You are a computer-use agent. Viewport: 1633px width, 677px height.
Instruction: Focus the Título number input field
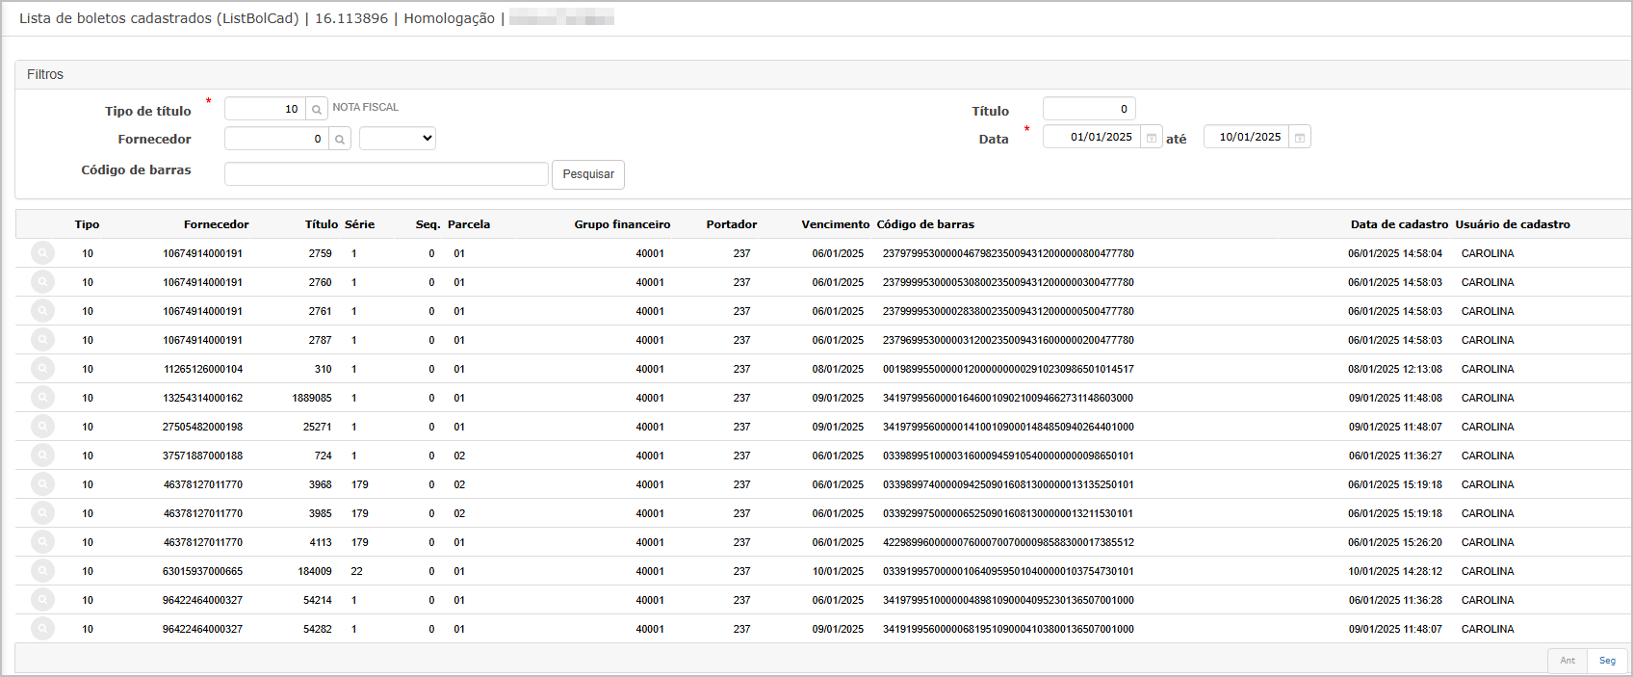point(1089,109)
